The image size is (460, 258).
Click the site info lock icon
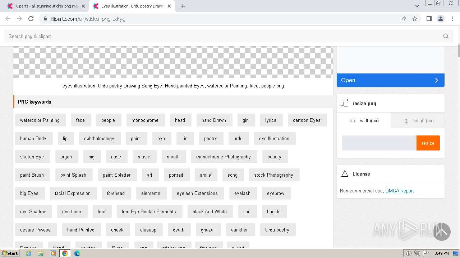pyautogui.click(x=45, y=19)
